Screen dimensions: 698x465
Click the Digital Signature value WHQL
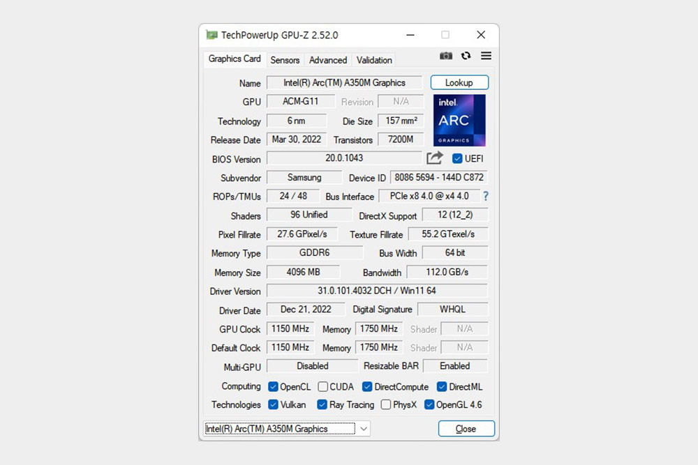click(x=453, y=310)
